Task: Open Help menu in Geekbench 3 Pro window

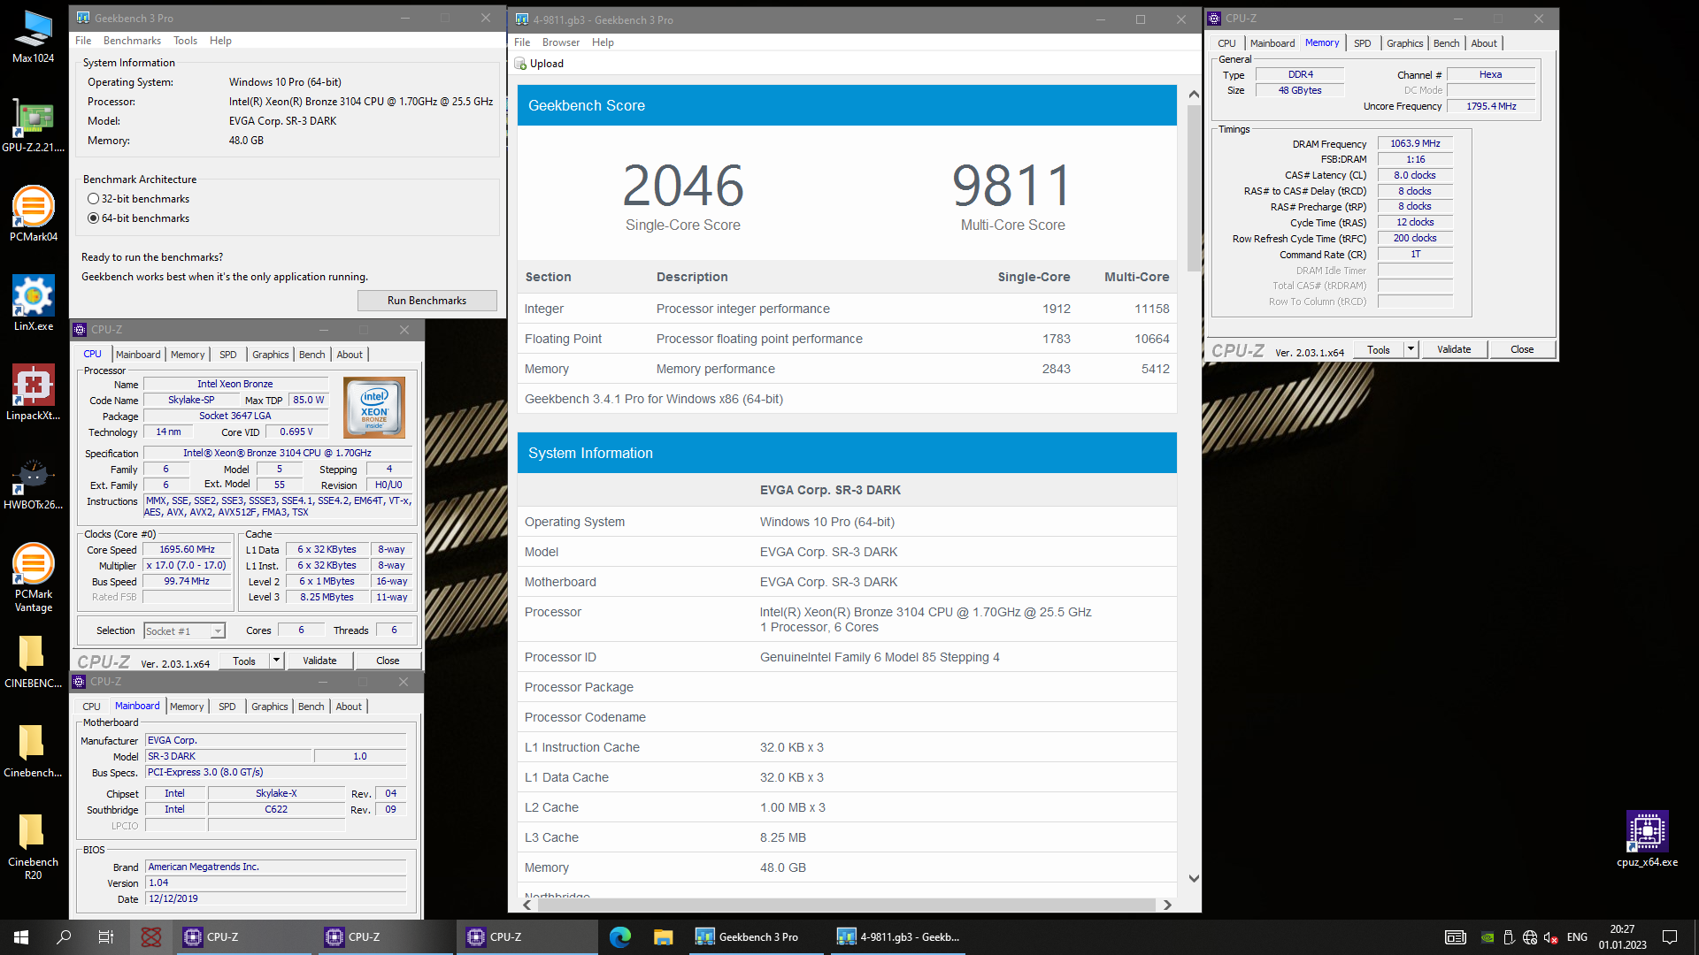Action: (220, 41)
